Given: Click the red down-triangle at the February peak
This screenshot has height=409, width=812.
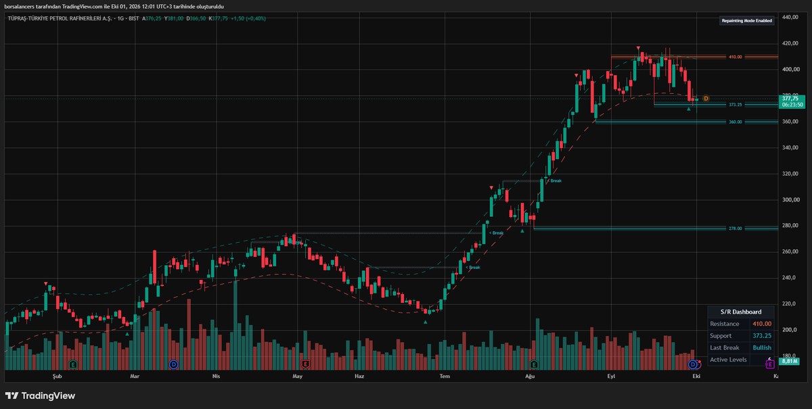Looking at the screenshot, I should [45, 283].
